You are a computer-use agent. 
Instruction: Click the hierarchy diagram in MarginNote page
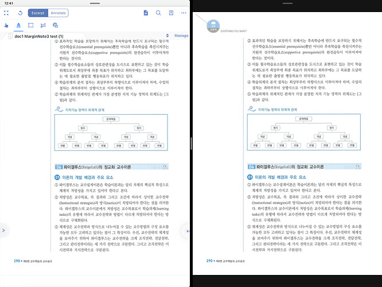click(x=111, y=133)
